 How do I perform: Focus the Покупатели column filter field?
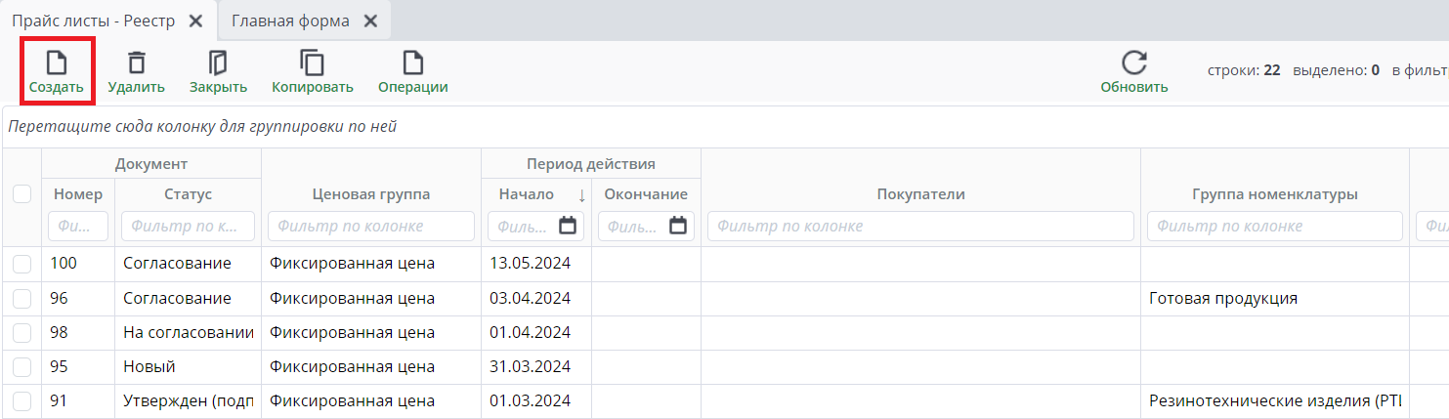click(920, 227)
